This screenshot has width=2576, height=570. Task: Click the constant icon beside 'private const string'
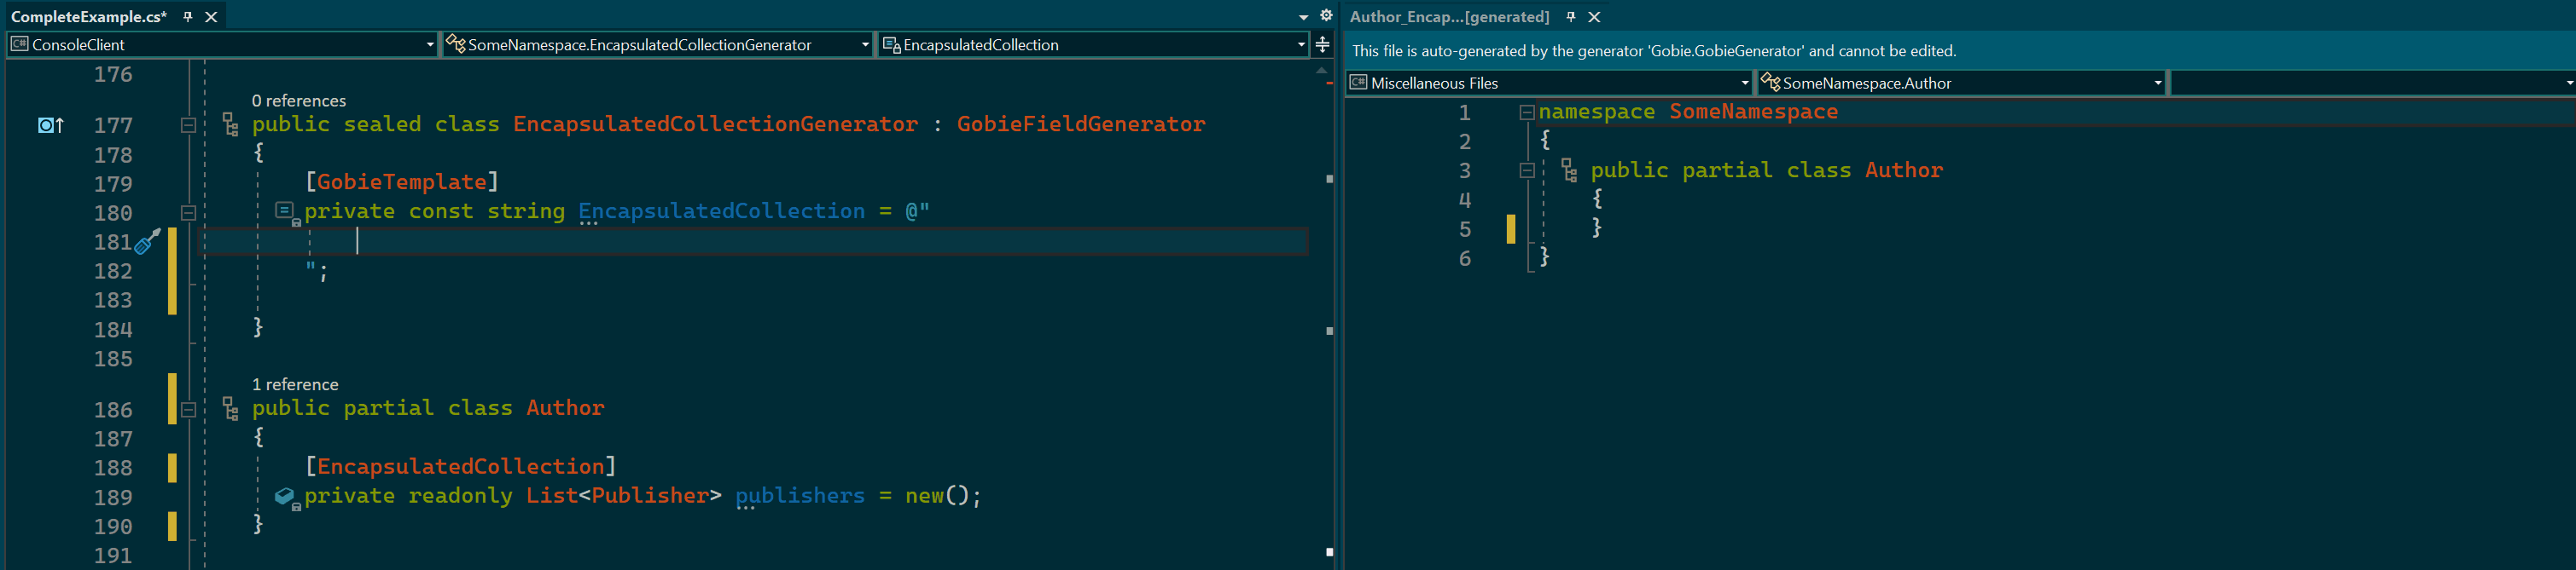point(287,213)
